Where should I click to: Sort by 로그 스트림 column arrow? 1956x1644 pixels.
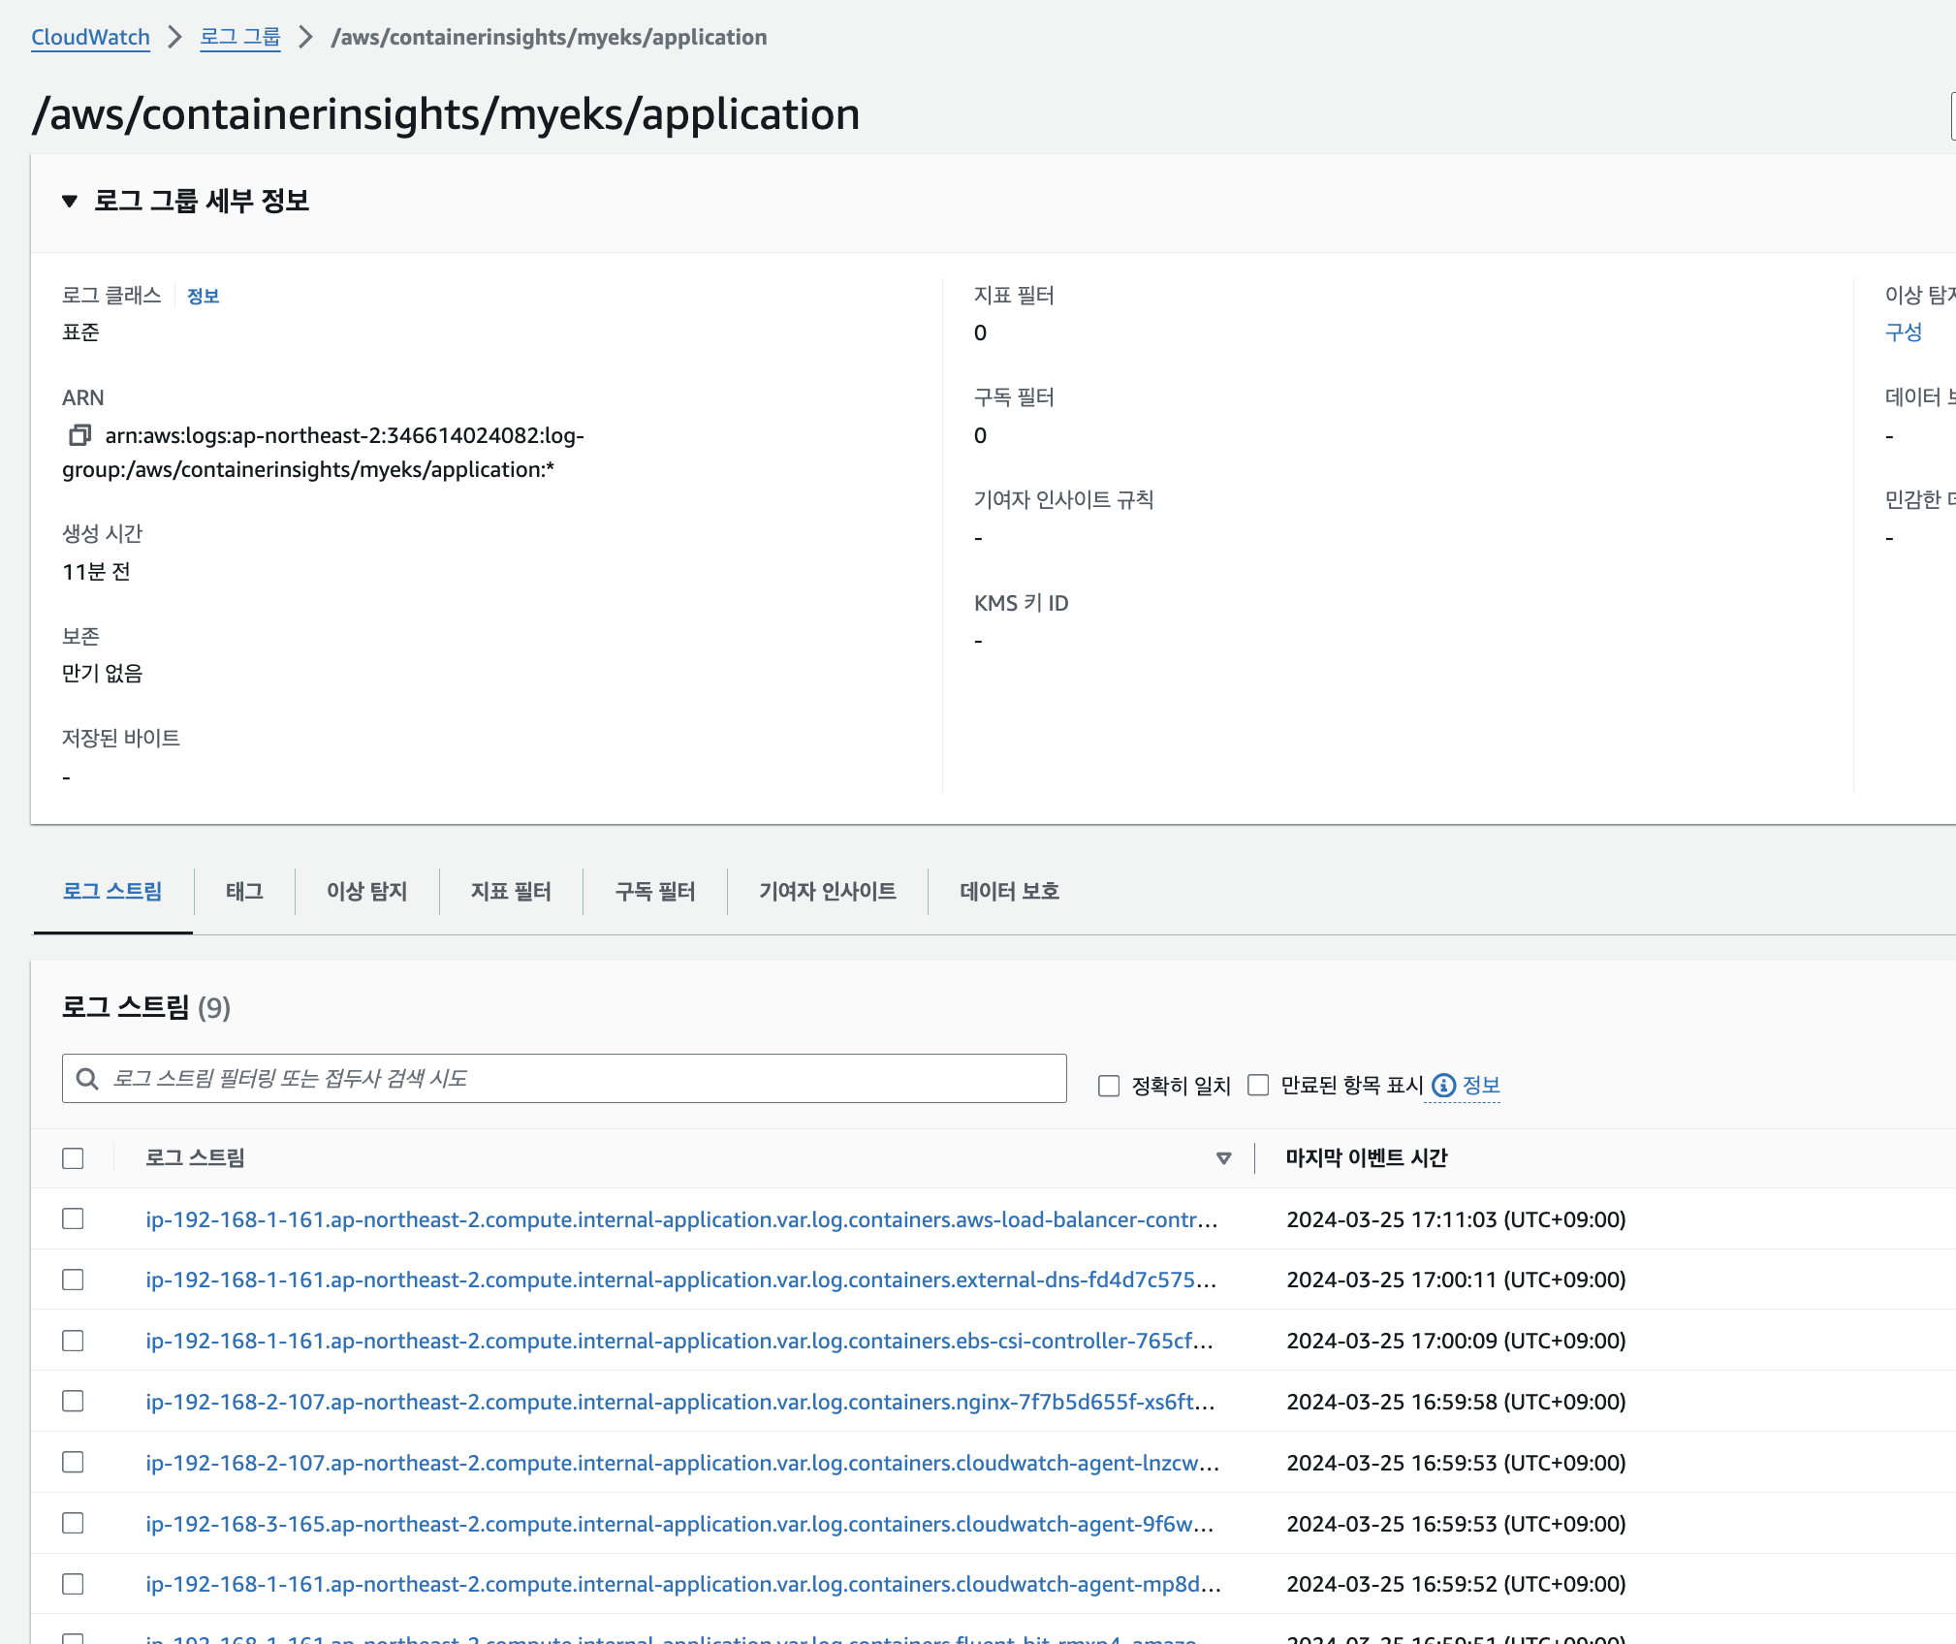click(1223, 1158)
